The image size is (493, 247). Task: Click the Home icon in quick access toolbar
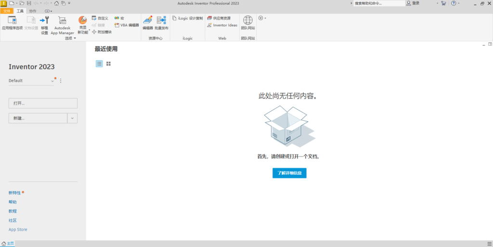coord(57,3)
